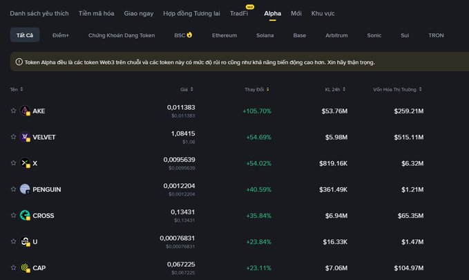The width and height of the screenshot is (469, 280).
Task: Click U 24h volume $16.33K
Action: pyautogui.click(x=335, y=242)
